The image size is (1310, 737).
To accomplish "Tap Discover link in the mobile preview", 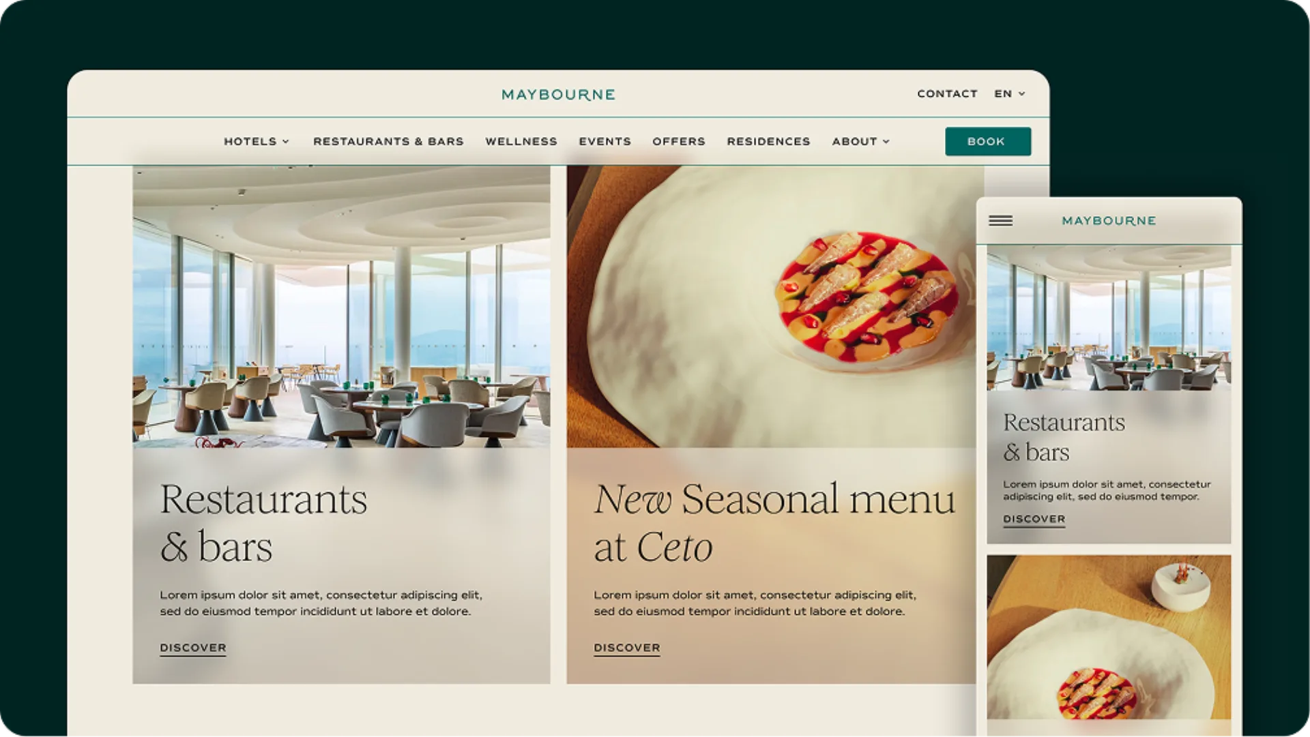I will 1034,520.
